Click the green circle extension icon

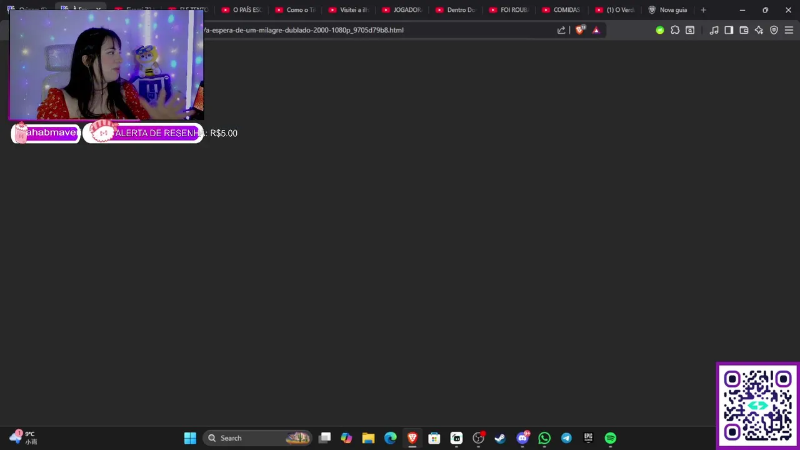coord(660,30)
